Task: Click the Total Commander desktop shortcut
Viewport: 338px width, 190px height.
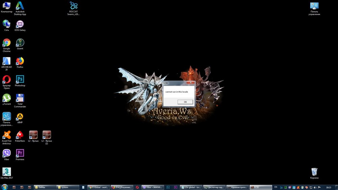Action: coord(20,98)
